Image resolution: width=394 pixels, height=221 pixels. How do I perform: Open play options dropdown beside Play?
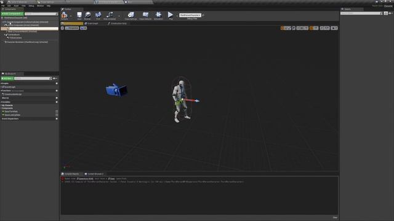point(177,16)
